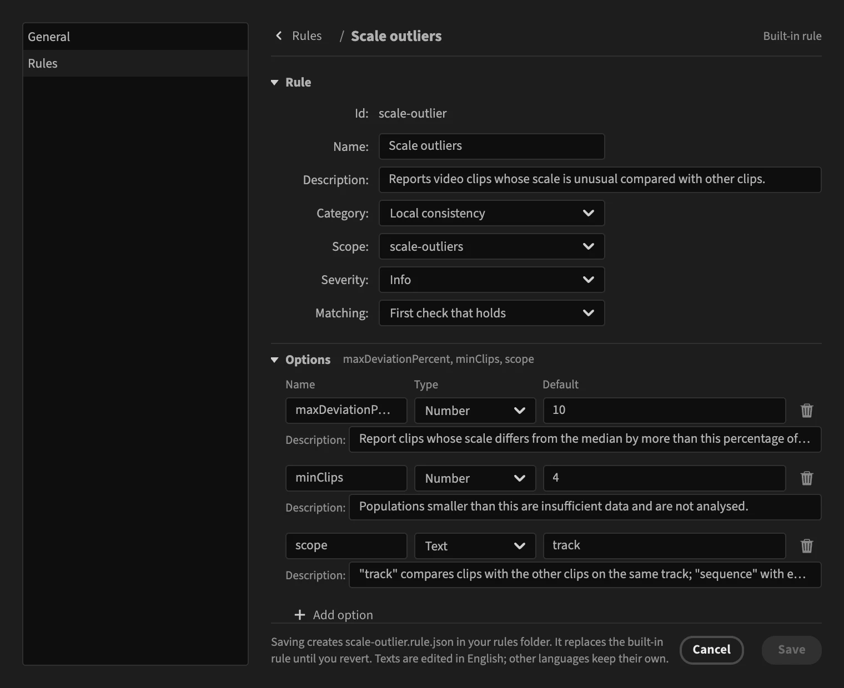
Task: Edit the maxDeviationPercent name field
Action: (x=346, y=411)
